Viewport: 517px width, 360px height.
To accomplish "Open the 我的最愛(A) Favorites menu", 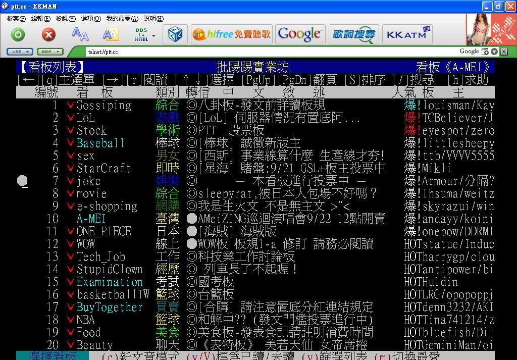I will coord(122,19).
